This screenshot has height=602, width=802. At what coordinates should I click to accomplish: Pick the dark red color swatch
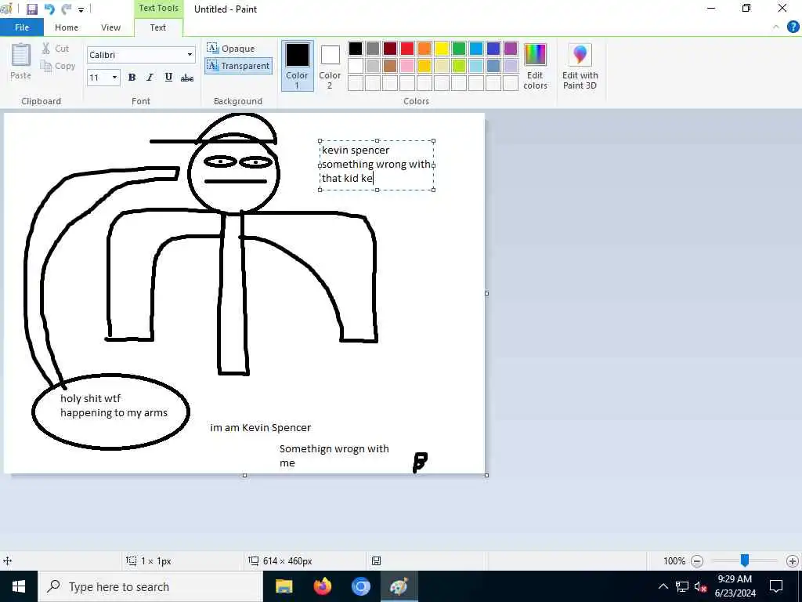(390, 49)
